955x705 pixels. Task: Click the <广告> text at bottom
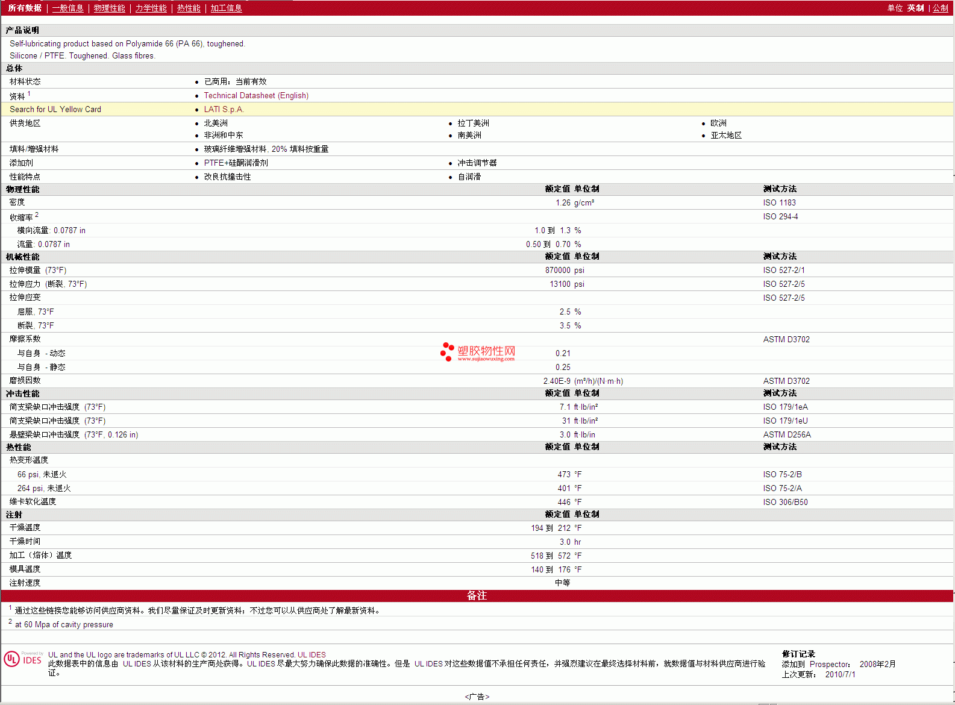[477, 697]
